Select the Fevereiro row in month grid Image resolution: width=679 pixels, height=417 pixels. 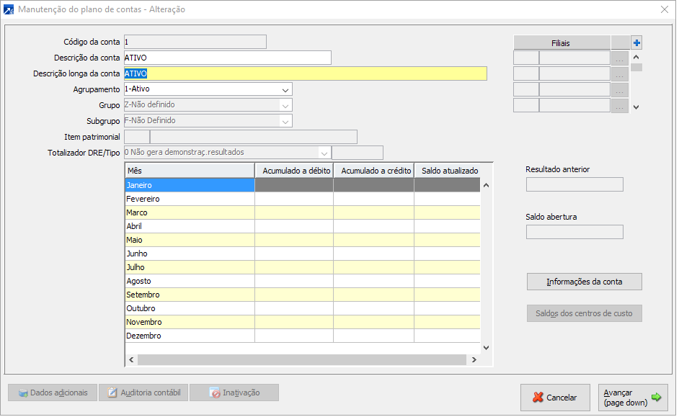(190, 199)
